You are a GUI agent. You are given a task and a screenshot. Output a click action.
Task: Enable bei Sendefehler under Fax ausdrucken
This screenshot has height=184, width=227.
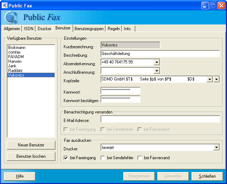point(103,158)
